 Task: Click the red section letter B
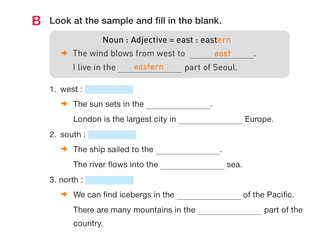(x=37, y=21)
